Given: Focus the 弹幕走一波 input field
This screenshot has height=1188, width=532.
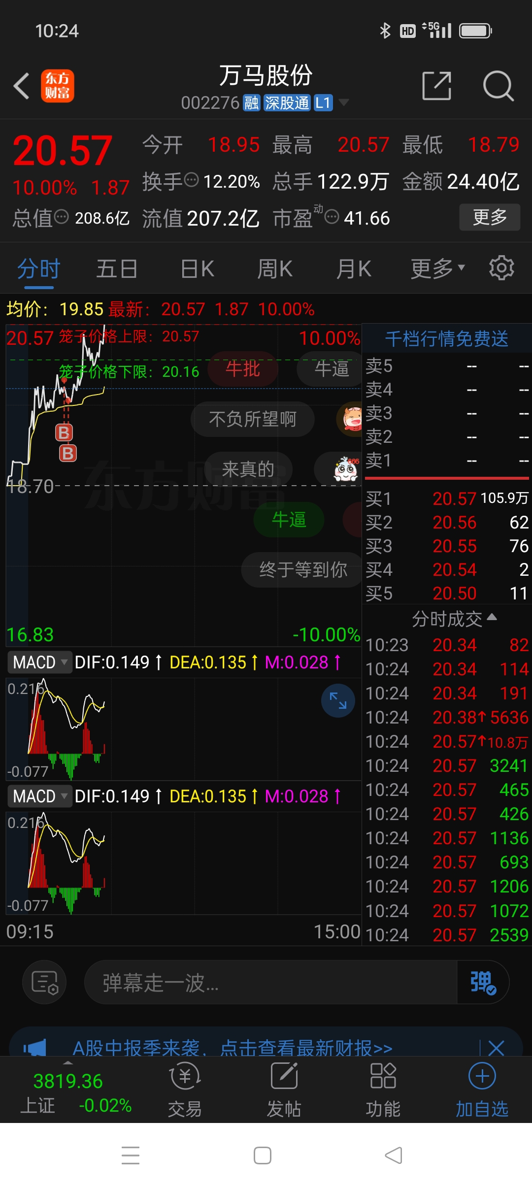Looking at the screenshot, I should (x=271, y=982).
